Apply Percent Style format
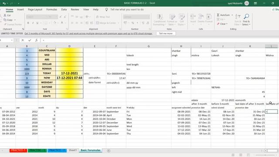The image size is (279, 157). click(x=133, y=23)
